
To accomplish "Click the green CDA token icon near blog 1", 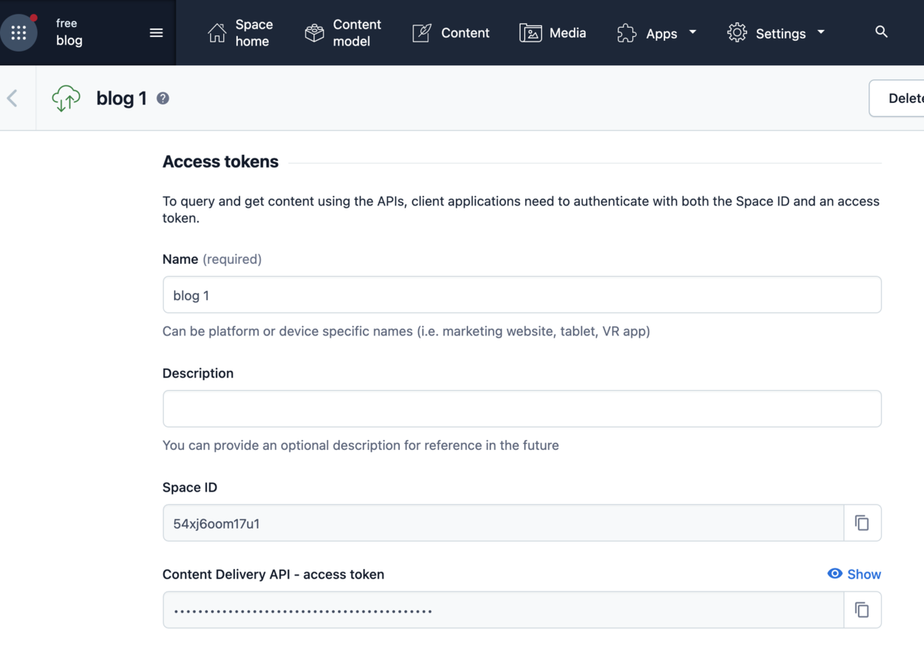I will pos(65,98).
